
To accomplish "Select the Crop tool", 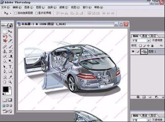I will tap(5, 41).
